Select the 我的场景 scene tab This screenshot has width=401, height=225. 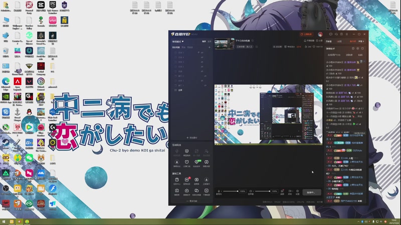(x=176, y=47)
